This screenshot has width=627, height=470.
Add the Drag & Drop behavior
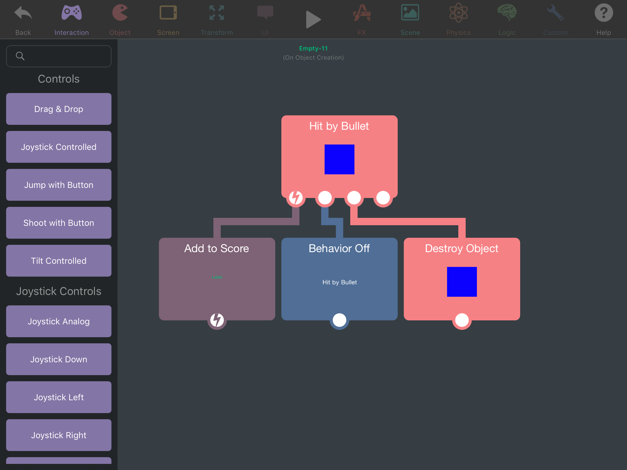click(59, 109)
